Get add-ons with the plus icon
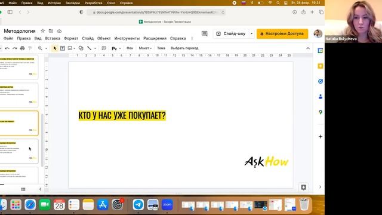Image resolution: width=382 pixels, height=215 pixels. pos(321,137)
